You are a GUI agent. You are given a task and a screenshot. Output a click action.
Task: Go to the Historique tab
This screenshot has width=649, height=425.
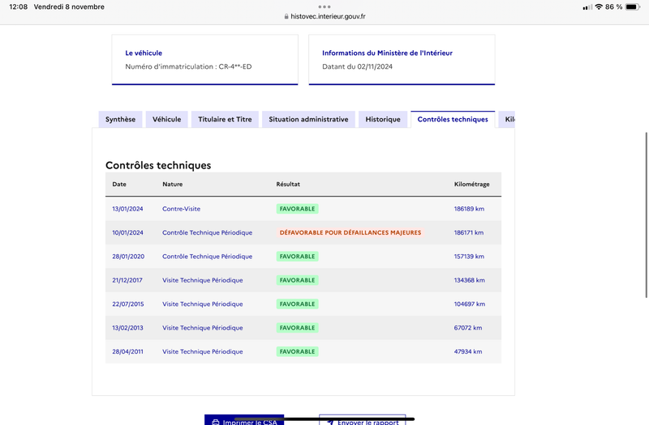382,119
